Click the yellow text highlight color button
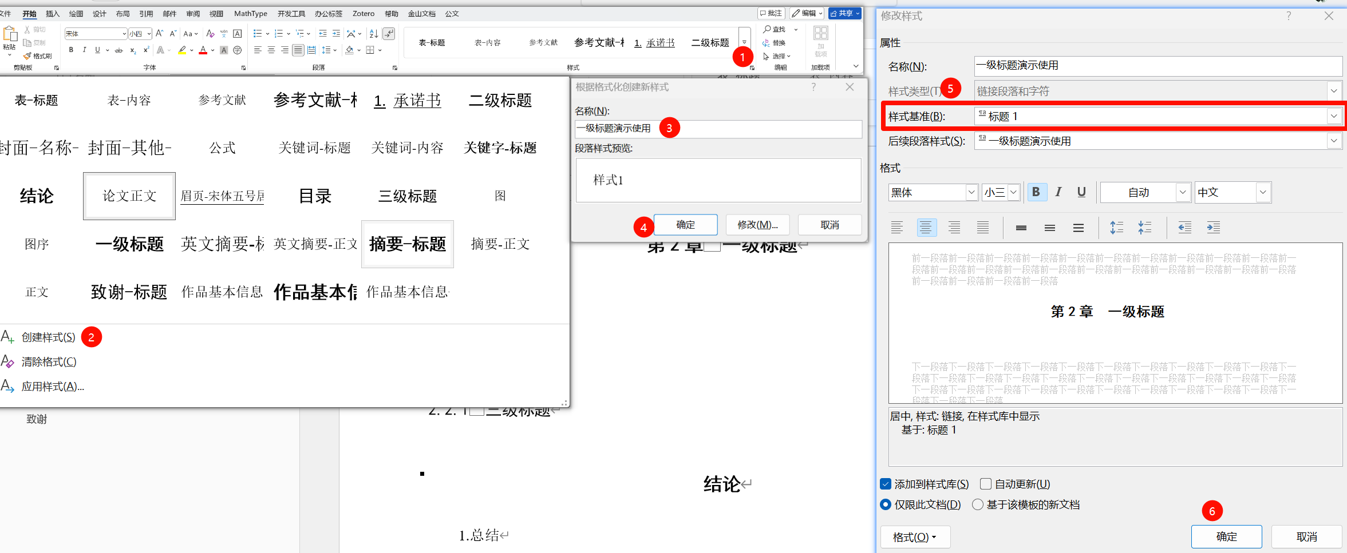The width and height of the screenshot is (1347, 553). (x=182, y=50)
